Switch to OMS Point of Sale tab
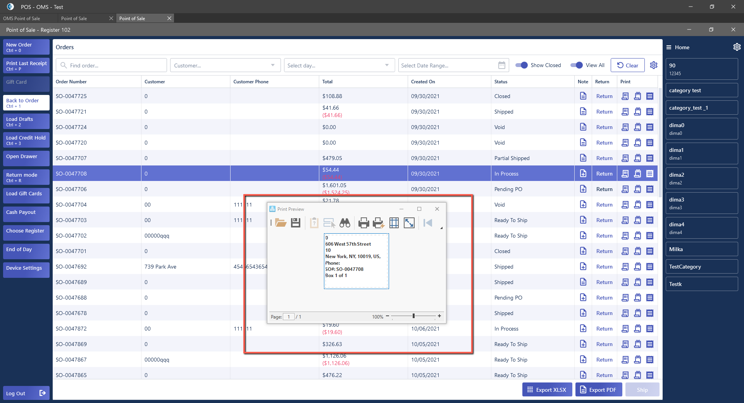The height and width of the screenshot is (403, 744). [x=22, y=18]
